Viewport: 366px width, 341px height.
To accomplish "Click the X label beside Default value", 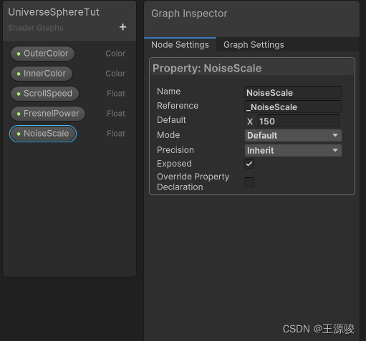I will [250, 122].
